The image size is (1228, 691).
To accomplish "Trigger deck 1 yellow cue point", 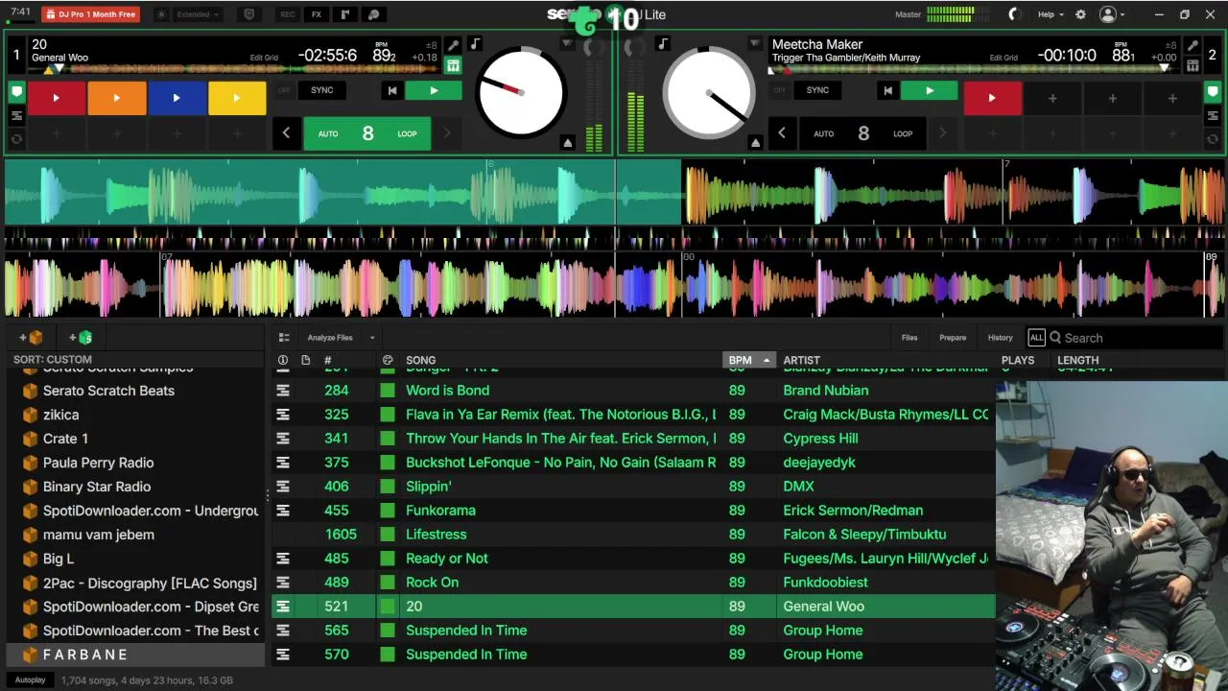I will pos(237,98).
